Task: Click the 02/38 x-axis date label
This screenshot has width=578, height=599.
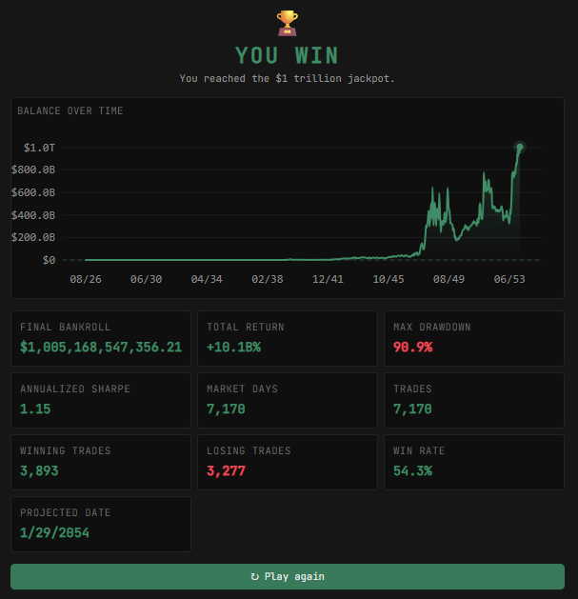Action: [268, 279]
